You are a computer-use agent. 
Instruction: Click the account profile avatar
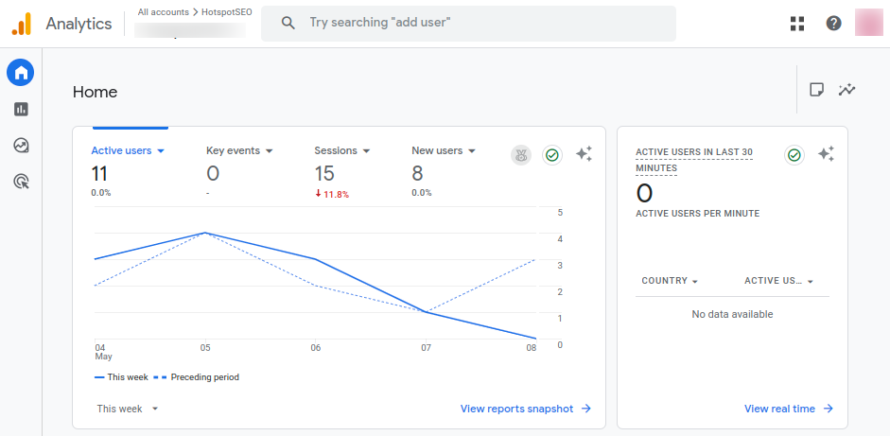[869, 24]
